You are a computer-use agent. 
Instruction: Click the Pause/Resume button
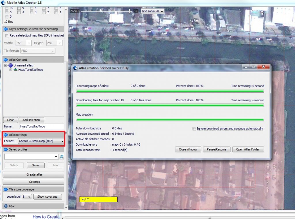217,149
